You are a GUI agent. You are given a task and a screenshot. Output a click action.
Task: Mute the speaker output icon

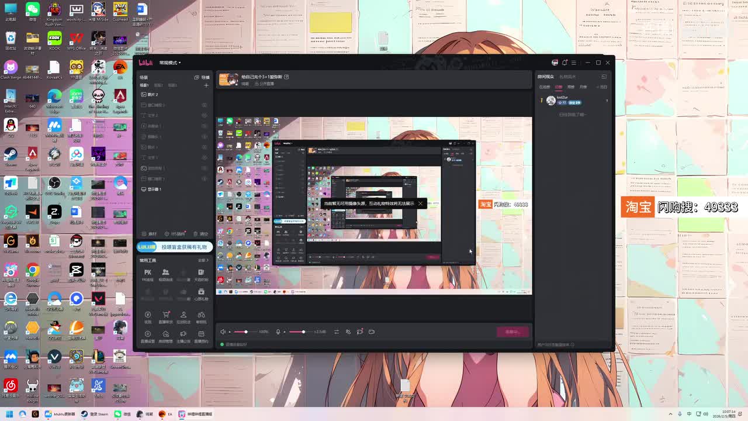pyautogui.click(x=223, y=332)
